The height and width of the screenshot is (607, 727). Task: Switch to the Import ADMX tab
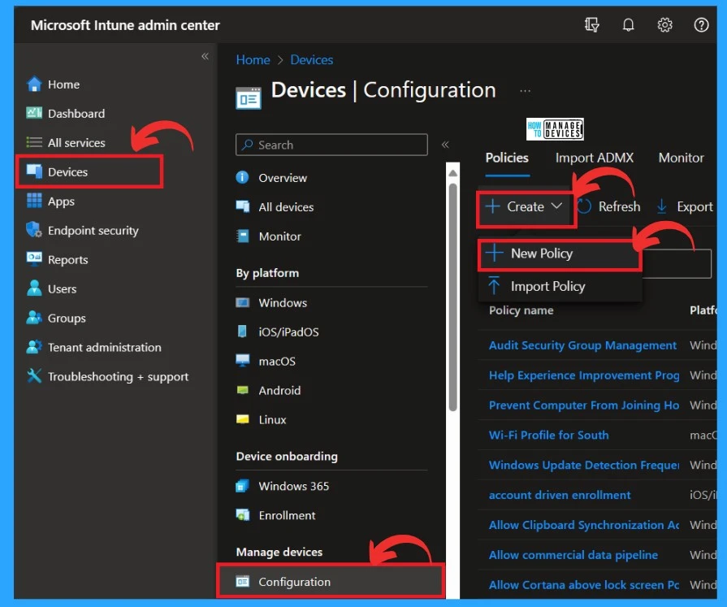click(x=594, y=158)
